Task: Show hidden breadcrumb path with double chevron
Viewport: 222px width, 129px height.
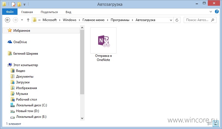Action: click(x=39, y=20)
